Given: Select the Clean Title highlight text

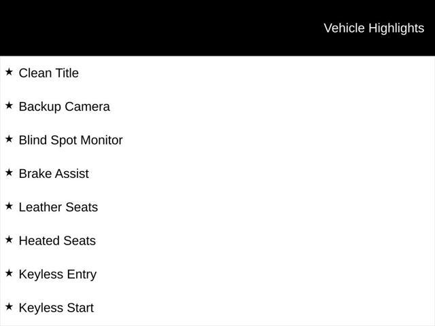Looking at the screenshot, I should point(49,73).
